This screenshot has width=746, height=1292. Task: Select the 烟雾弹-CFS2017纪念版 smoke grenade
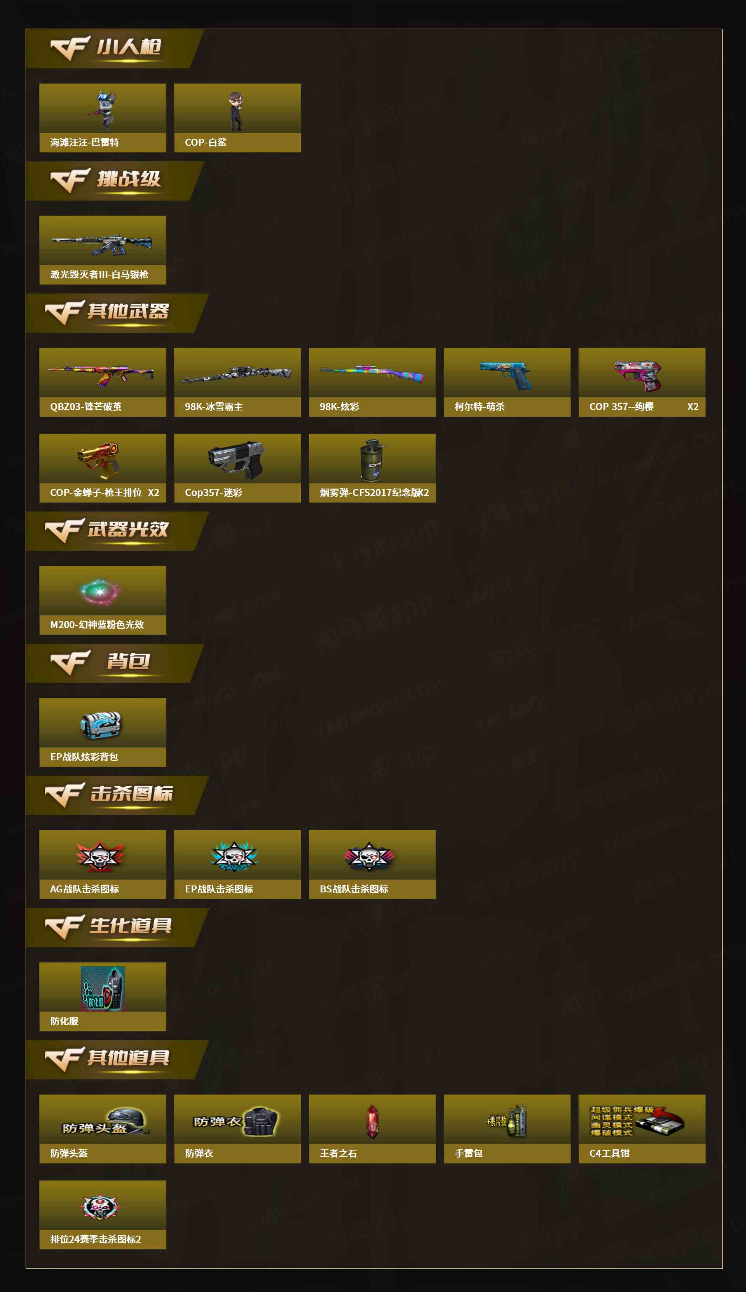[x=372, y=468]
